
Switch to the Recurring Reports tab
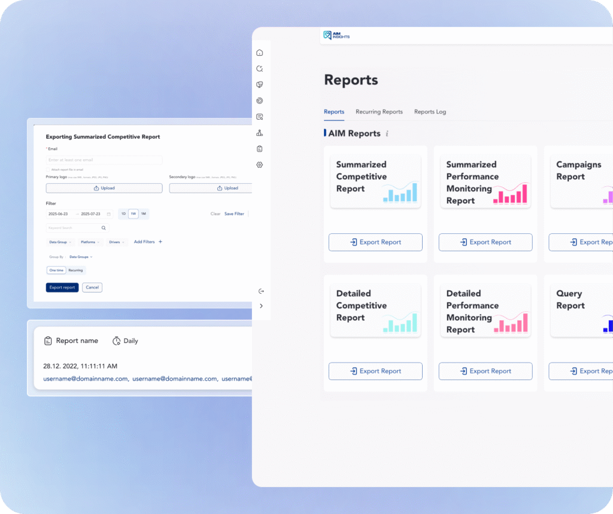click(x=379, y=112)
